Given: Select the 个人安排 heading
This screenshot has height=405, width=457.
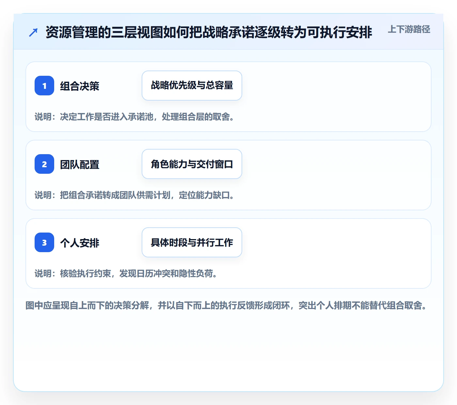Looking at the screenshot, I should pyautogui.click(x=80, y=243).
